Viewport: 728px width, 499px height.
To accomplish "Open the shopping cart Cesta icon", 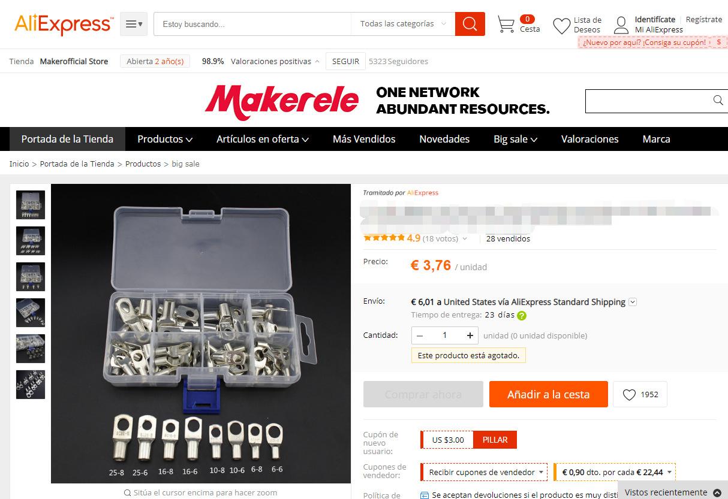I will point(506,25).
